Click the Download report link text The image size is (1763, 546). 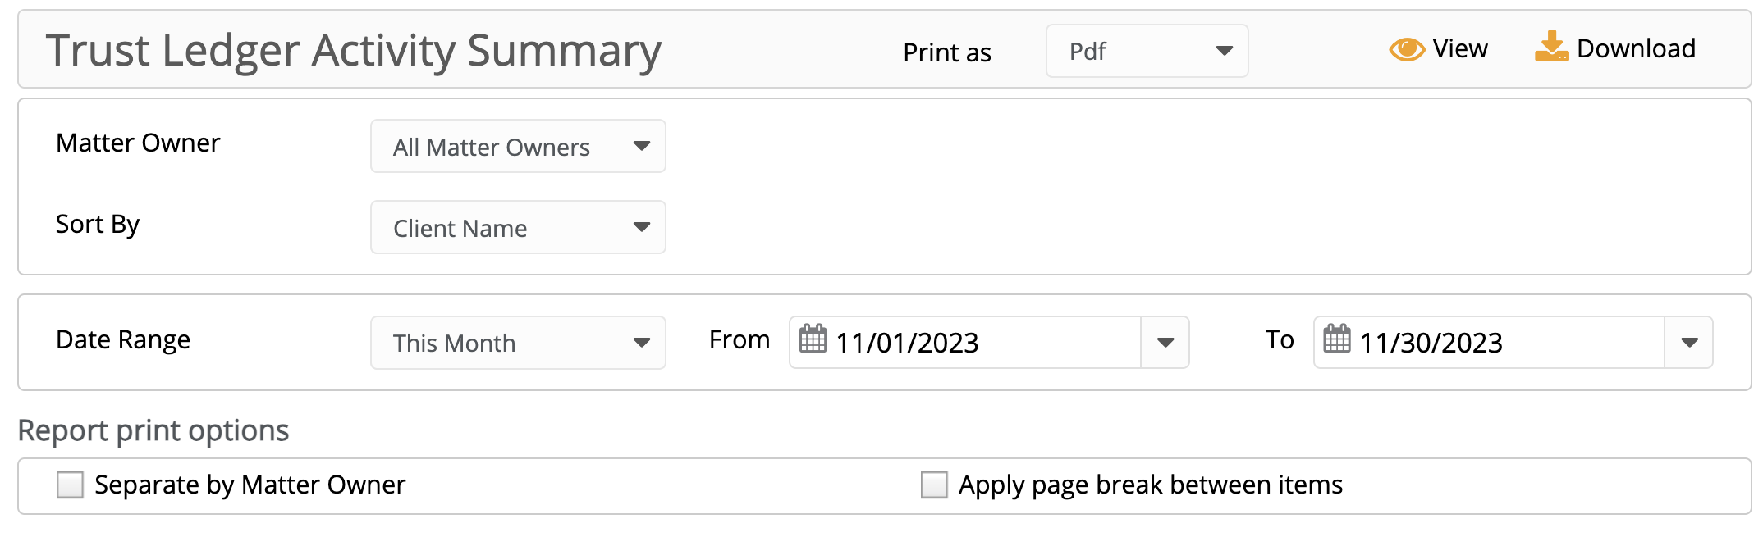pos(1636,49)
